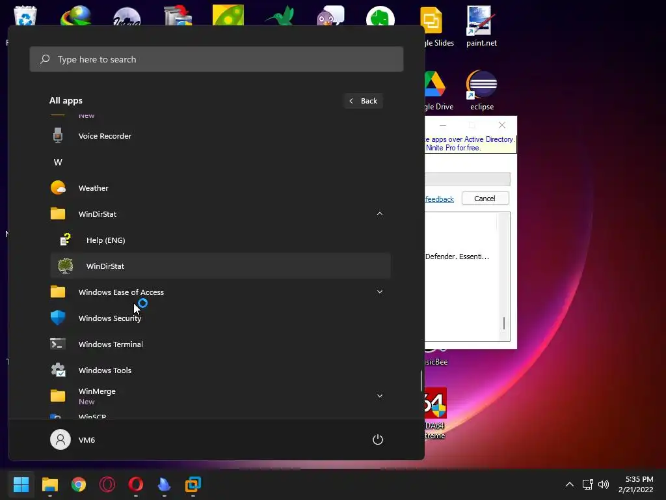This screenshot has width=666, height=500.
Task: Click Cancel in the Ninite window
Action: [x=485, y=199]
